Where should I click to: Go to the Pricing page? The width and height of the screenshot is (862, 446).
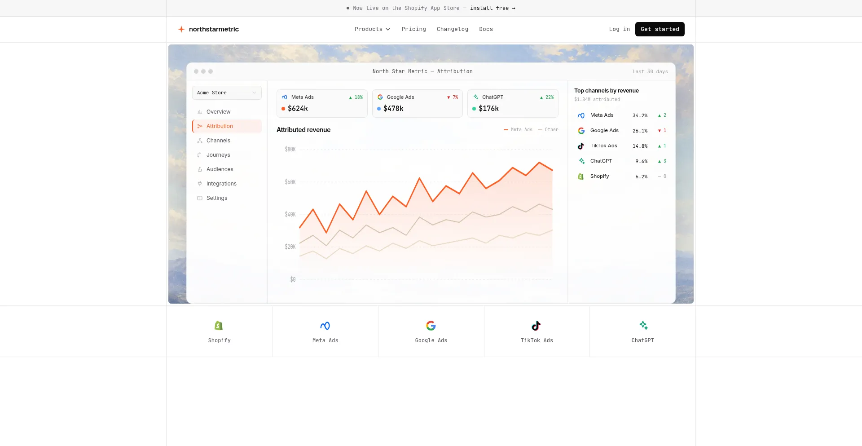click(x=413, y=29)
